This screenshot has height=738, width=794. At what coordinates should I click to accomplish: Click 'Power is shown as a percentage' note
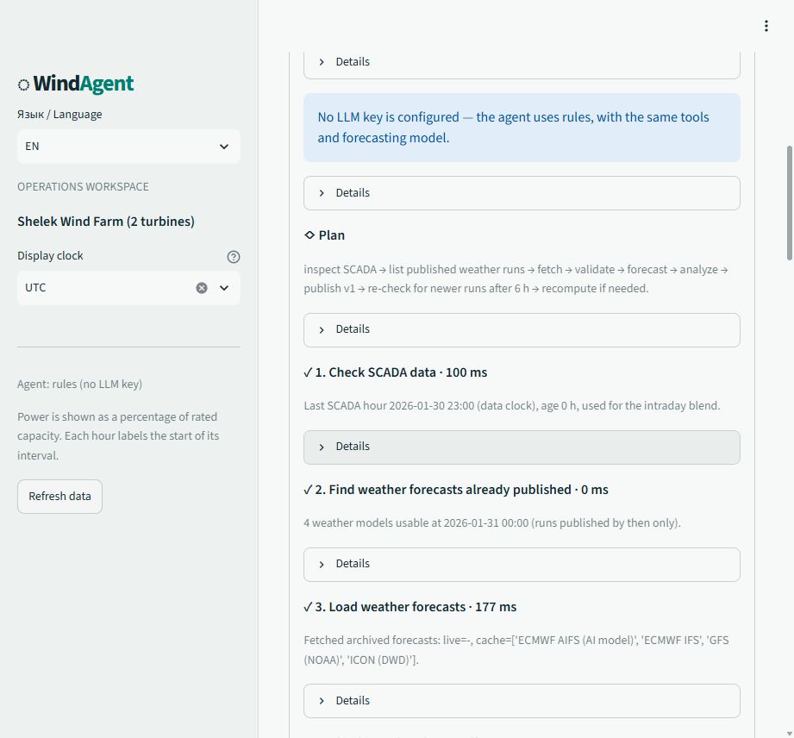(118, 436)
